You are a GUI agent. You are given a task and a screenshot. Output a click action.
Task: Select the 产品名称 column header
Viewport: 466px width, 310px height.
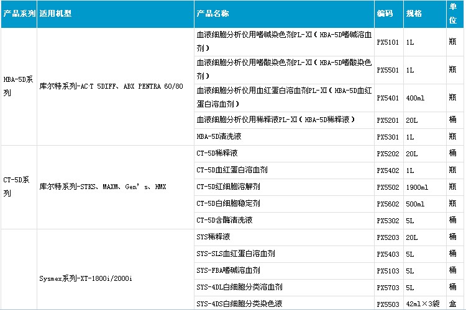[x=214, y=13]
